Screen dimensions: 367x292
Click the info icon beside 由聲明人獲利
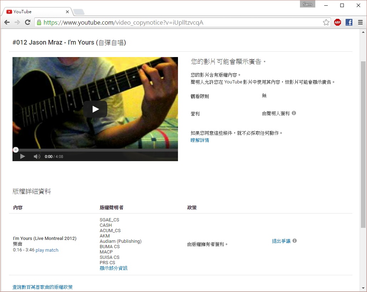click(x=294, y=113)
